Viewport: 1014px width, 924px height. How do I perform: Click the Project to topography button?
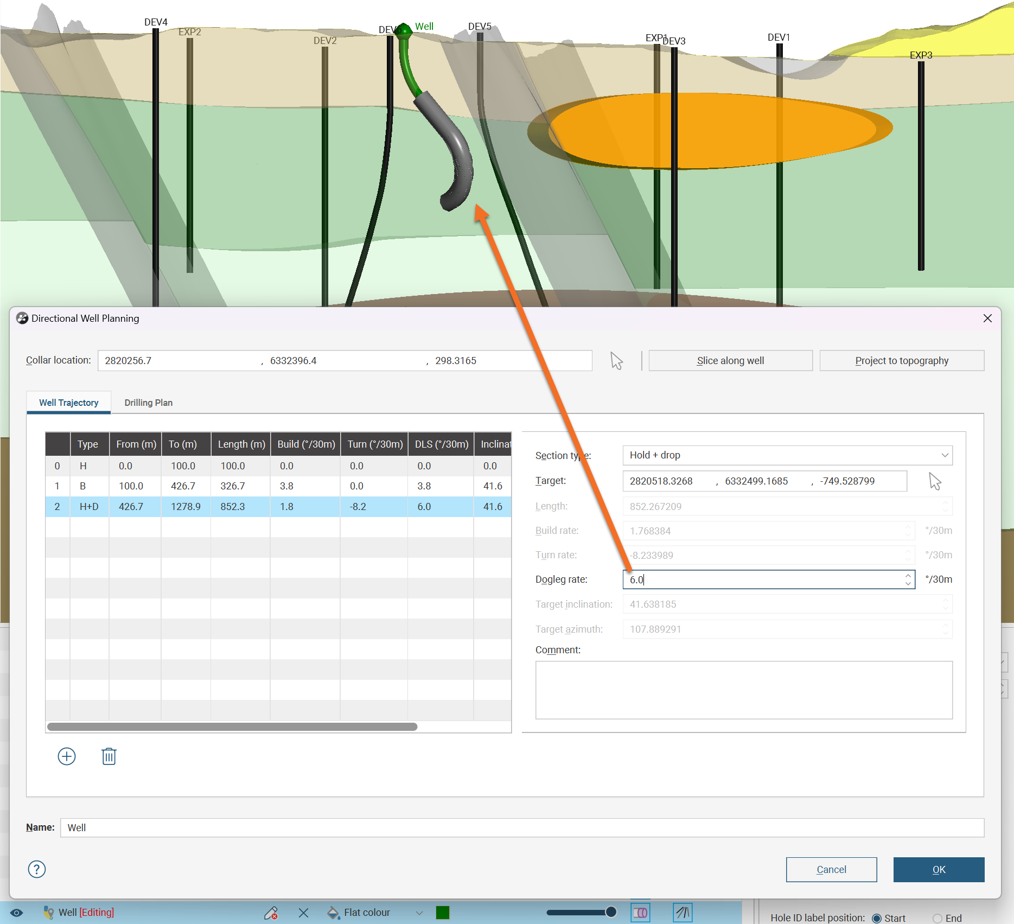click(902, 361)
